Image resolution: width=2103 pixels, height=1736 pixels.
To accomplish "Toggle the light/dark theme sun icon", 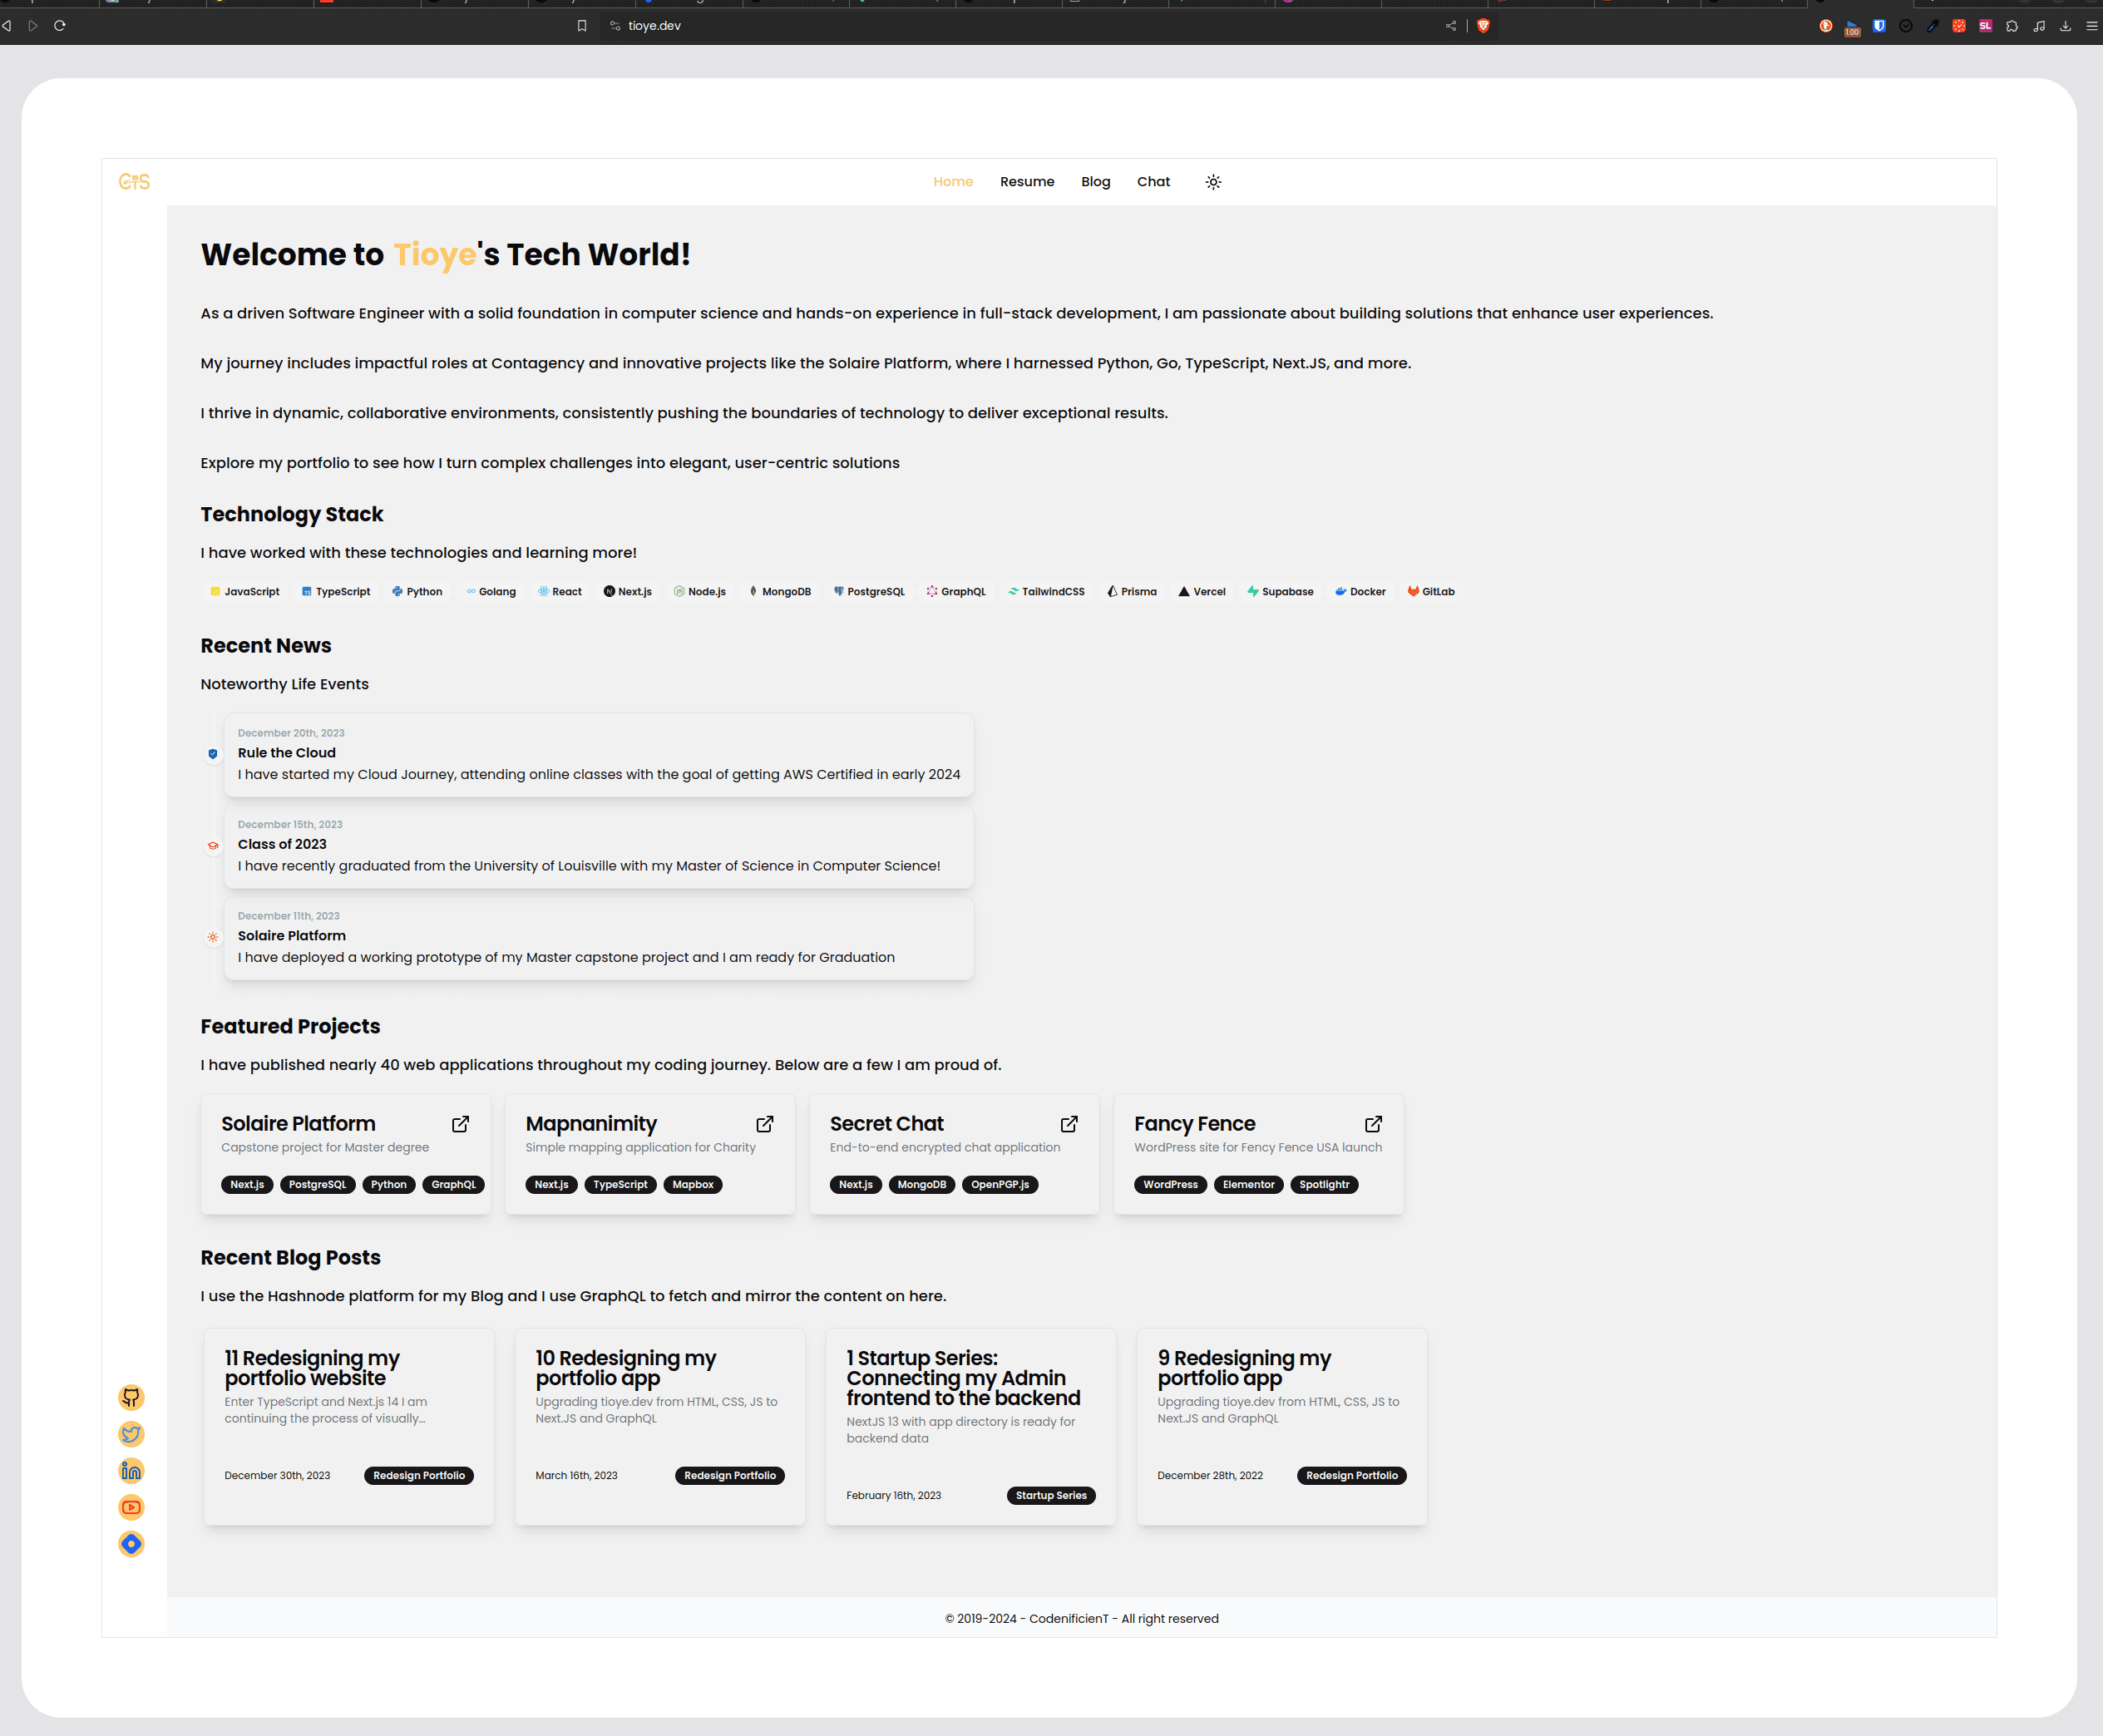I will pyautogui.click(x=1213, y=182).
